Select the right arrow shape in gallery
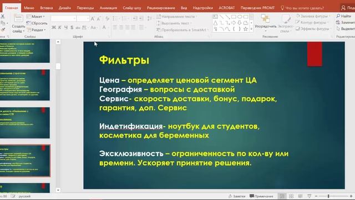Image resolution: width=355 pixels, height=200 pixels. pos(234,23)
